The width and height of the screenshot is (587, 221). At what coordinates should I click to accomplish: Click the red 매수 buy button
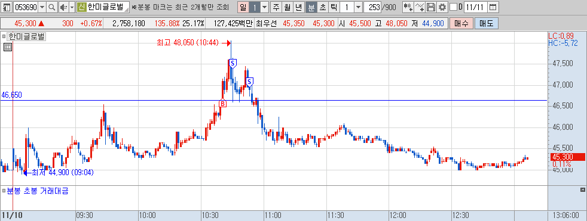click(x=461, y=23)
